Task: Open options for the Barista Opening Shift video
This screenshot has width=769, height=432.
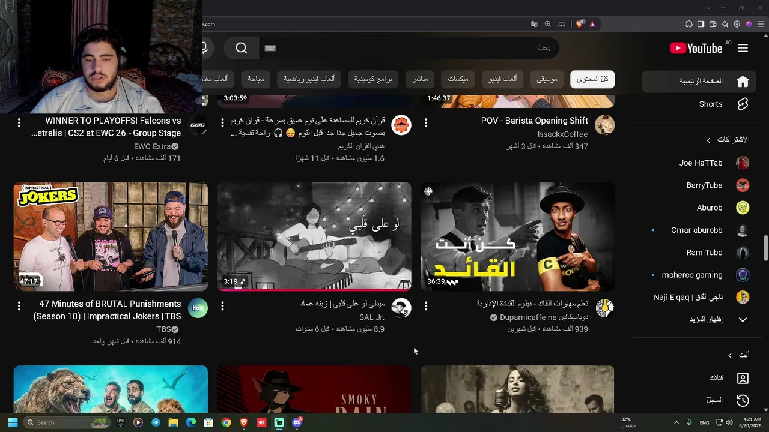Action: click(426, 122)
